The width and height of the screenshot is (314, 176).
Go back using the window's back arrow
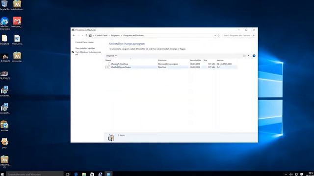click(74, 36)
